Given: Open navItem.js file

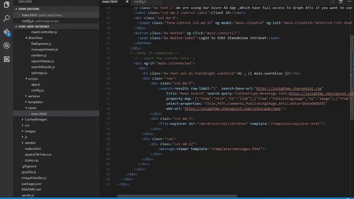Looking at the screenshot, I should pyautogui.click(x=39, y=55).
